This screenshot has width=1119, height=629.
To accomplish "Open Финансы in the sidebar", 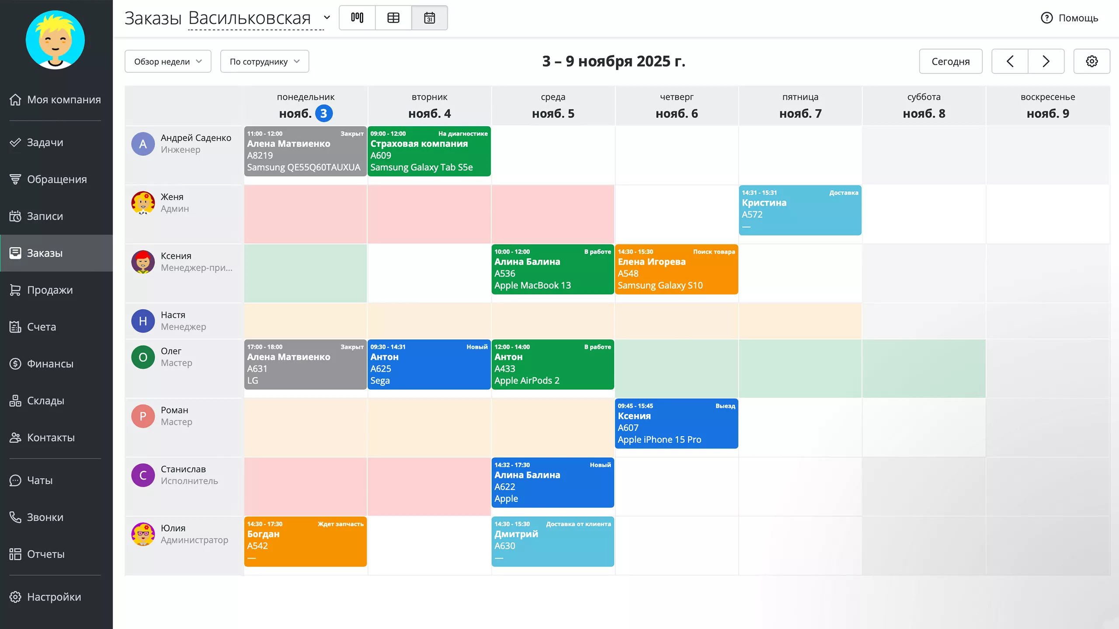I will pos(50,364).
